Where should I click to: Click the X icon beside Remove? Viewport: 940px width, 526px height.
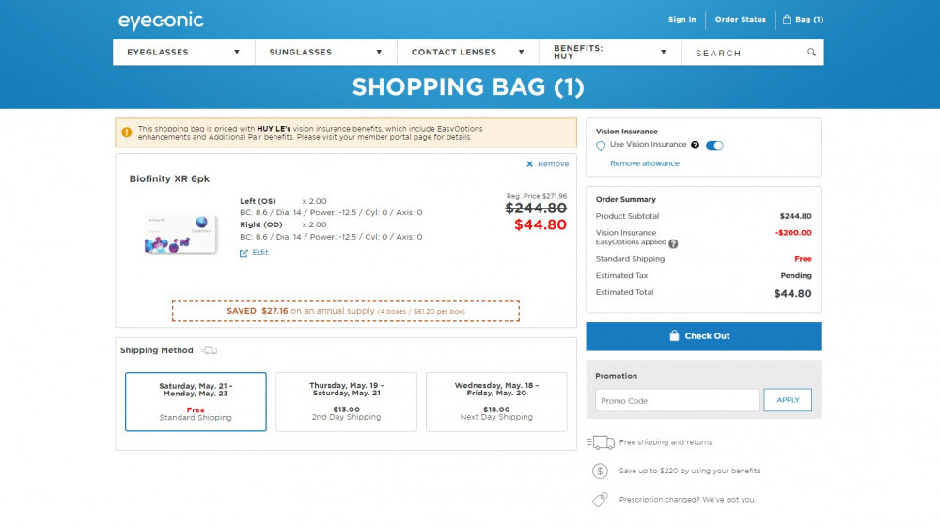[x=529, y=164]
